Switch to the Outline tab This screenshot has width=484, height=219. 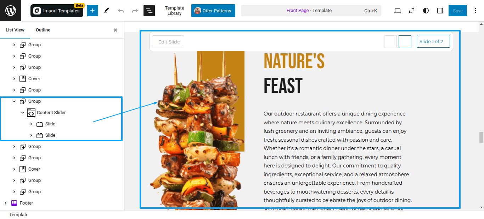pos(43,30)
